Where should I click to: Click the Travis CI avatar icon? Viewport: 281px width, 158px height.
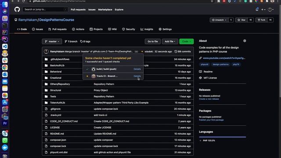coord(94,76)
